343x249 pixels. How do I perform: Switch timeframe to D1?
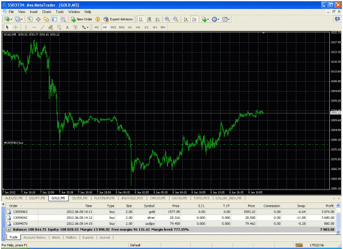147,27
